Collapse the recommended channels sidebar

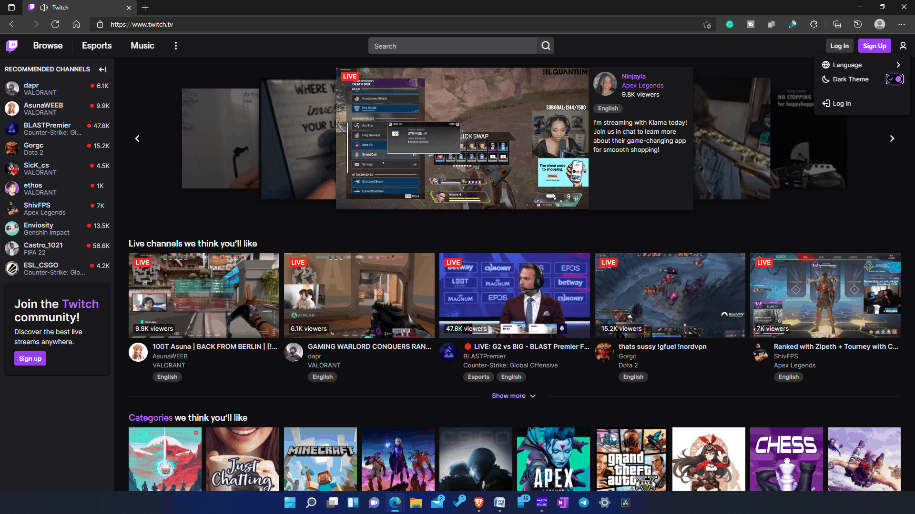click(102, 69)
